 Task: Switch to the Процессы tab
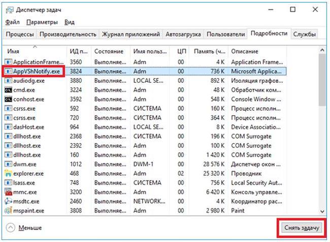click(x=20, y=34)
